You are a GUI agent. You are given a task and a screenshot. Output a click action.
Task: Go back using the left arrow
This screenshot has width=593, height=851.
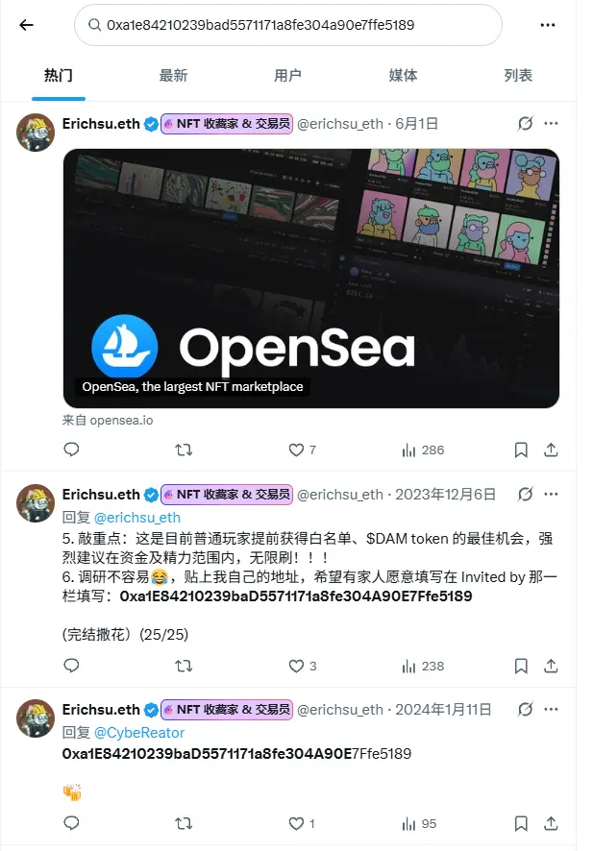click(26, 25)
